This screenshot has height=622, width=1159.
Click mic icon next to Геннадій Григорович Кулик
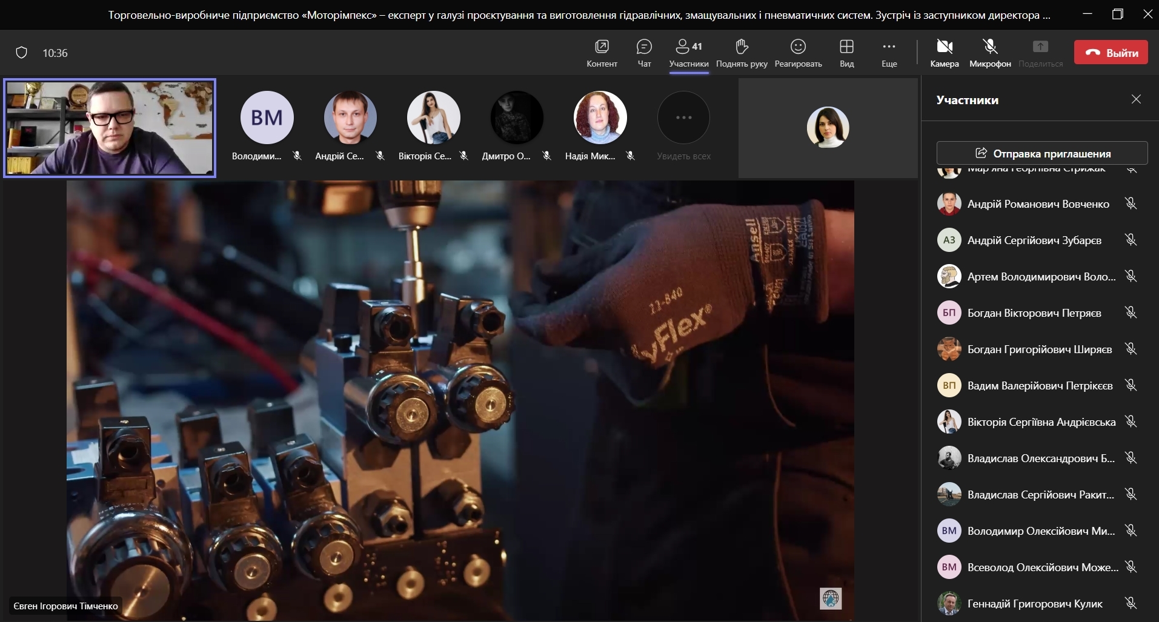pyautogui.click(x=1131, y=603)
